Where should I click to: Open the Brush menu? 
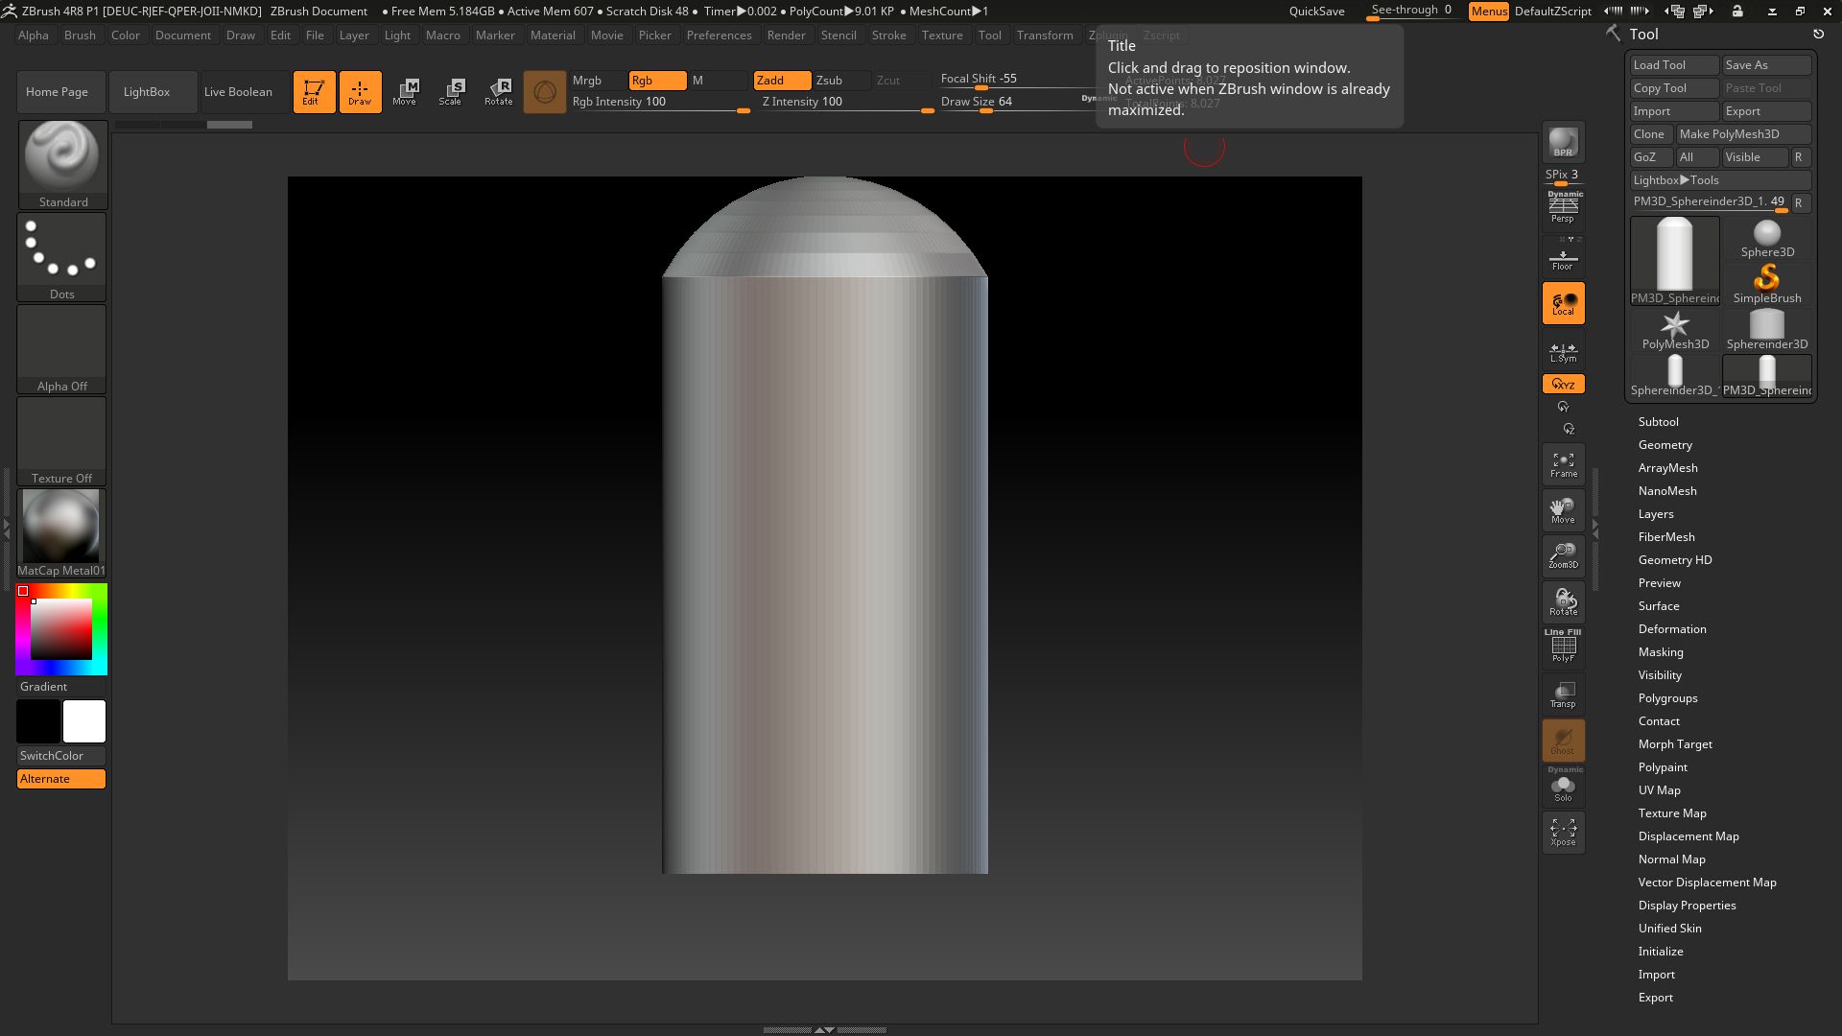[x=80, y=35]
